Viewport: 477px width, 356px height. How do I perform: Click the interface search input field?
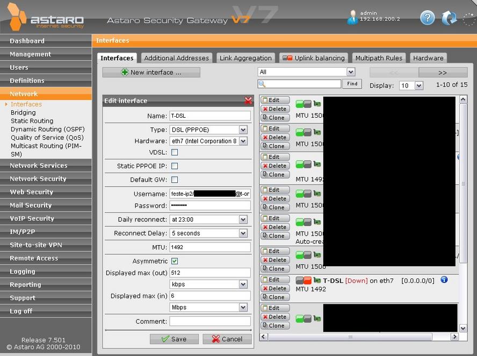(x=299, y=84)
